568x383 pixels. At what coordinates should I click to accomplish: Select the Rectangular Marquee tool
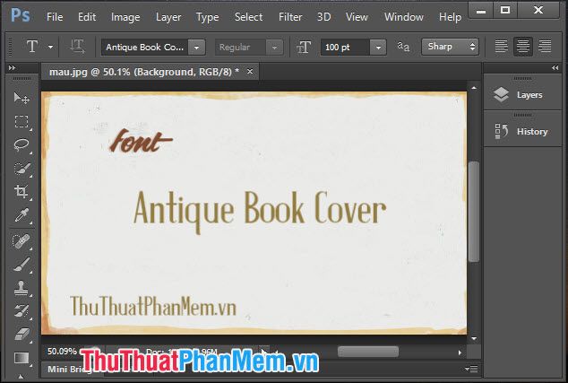[x=22, y=121]
